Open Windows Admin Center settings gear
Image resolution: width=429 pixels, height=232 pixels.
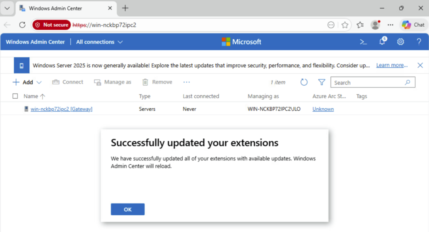401,42
